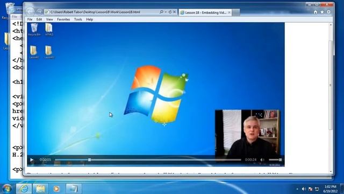Viewport: 344px width, 194px height.
Task: Stop loading with address bar X icon
Action: (175, 12)
